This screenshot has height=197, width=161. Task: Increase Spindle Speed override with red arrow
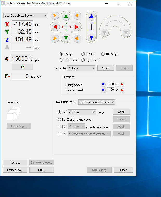[122, 90]
